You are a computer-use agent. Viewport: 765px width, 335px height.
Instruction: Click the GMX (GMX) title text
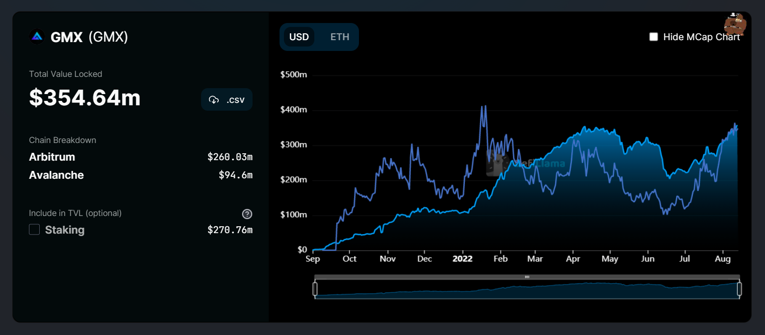89,37
